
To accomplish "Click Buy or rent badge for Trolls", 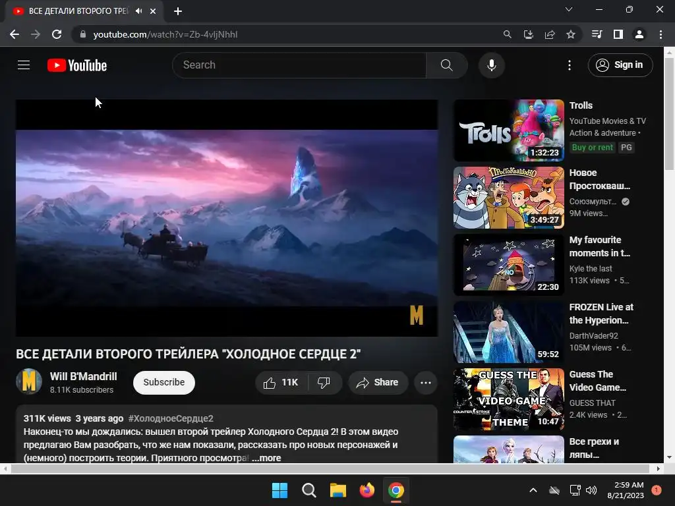I will pos(593,148).
